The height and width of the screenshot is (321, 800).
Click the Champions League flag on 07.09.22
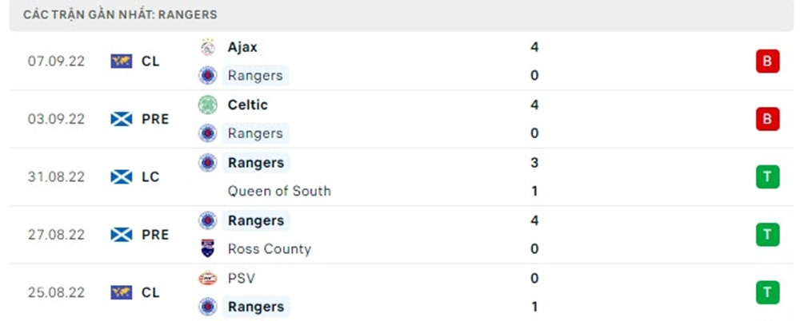(x=122, y=61)
